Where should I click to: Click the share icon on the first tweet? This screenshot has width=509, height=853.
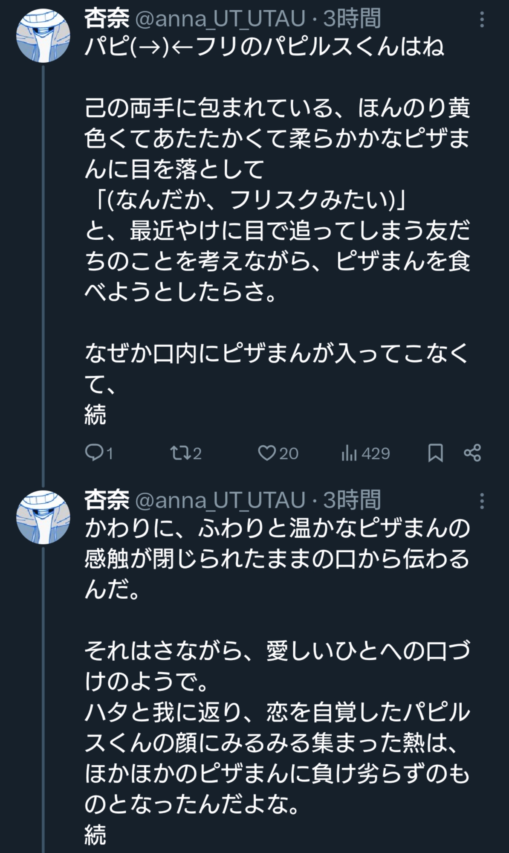472,453
